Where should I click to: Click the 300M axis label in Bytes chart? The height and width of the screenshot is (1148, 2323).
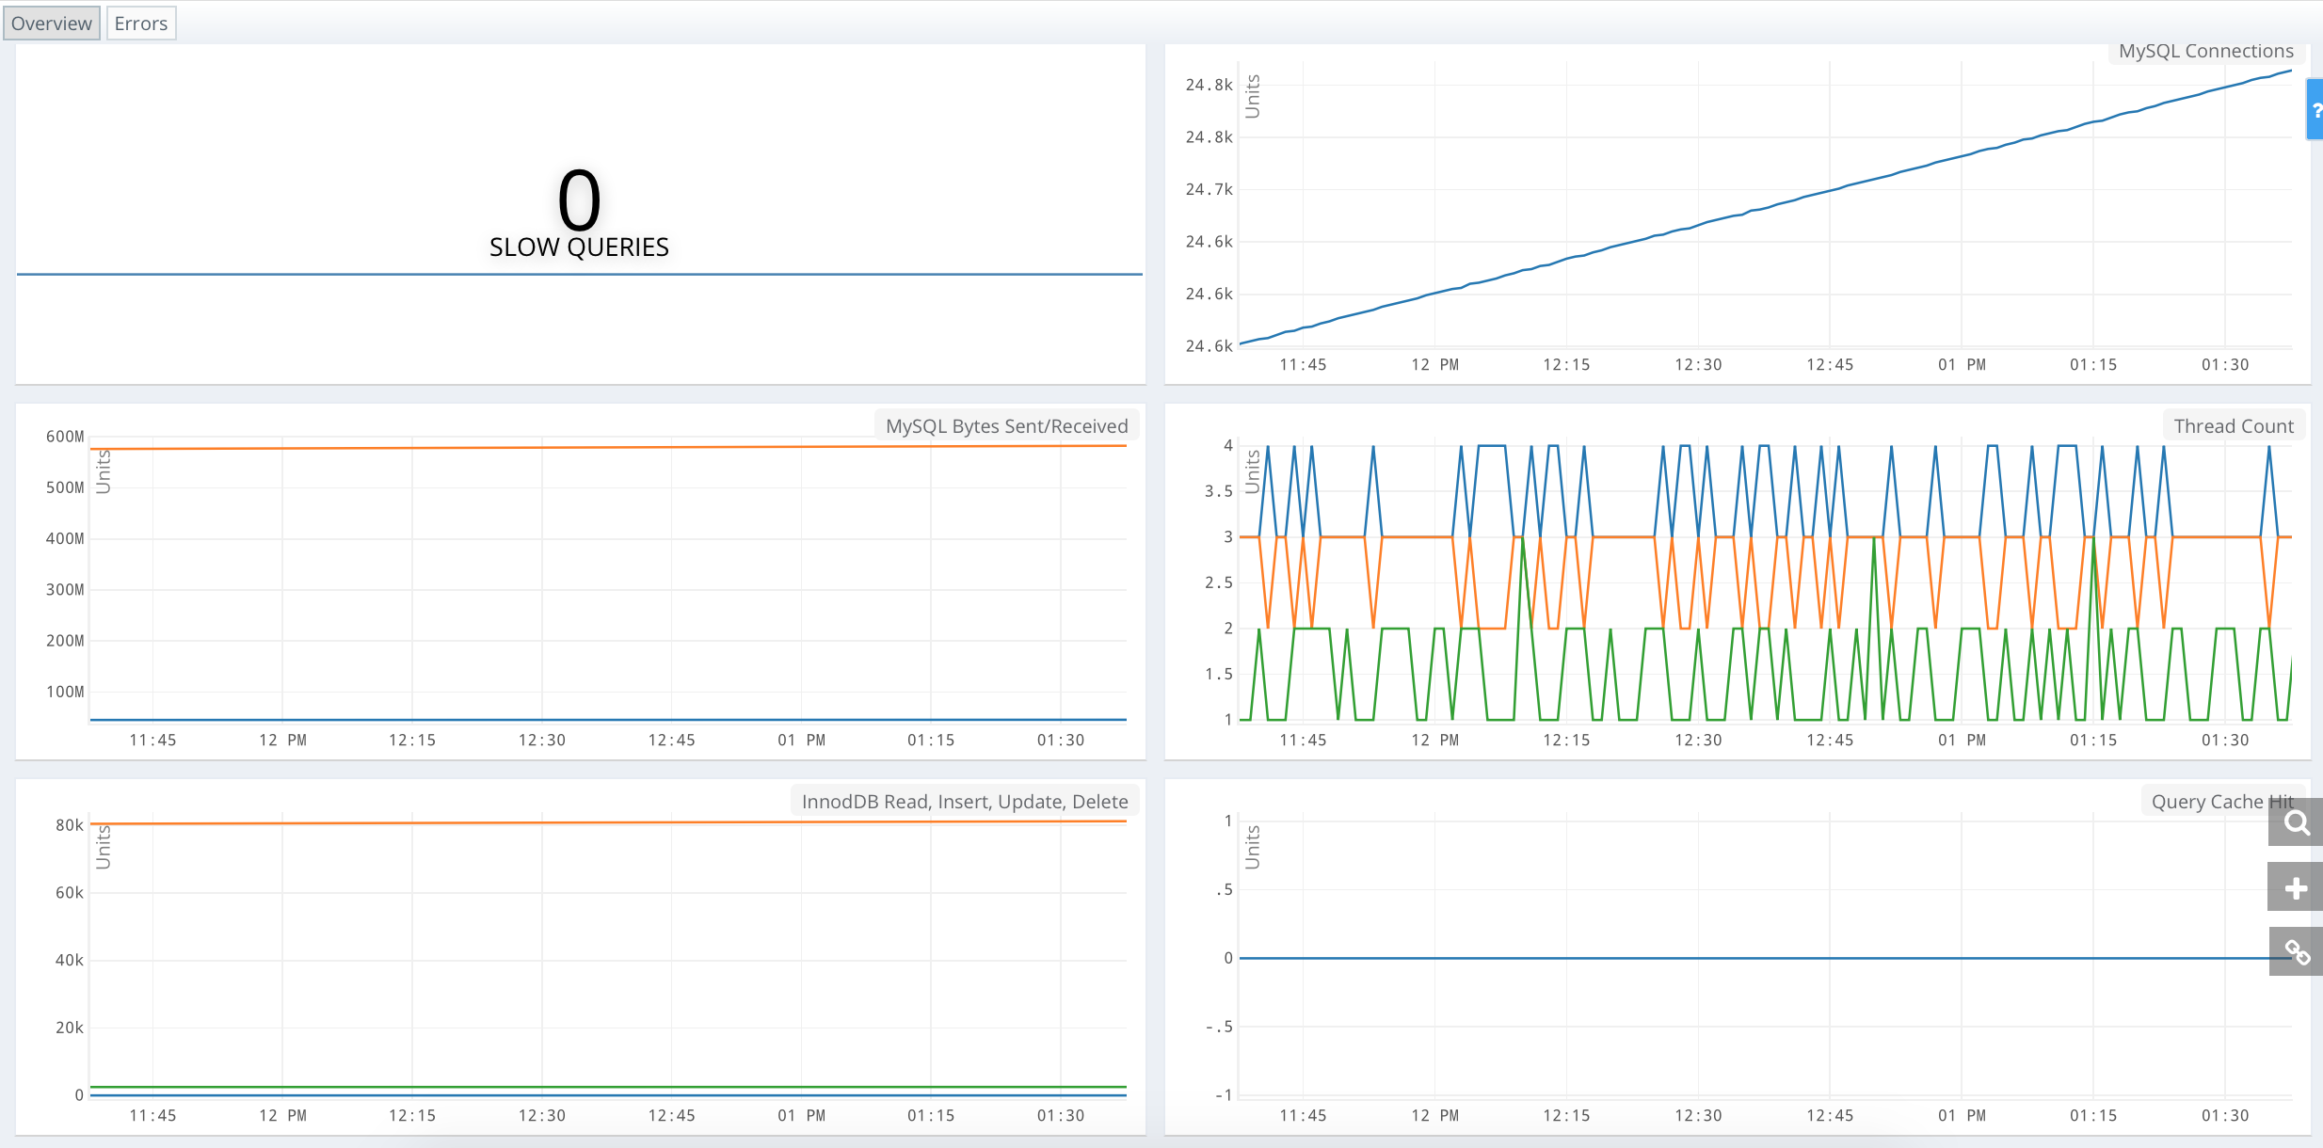click(x=65, y=590)
